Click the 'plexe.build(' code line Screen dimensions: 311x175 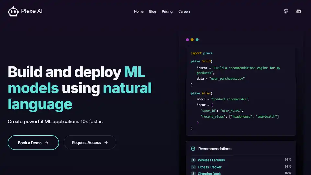tap(202, 61)
